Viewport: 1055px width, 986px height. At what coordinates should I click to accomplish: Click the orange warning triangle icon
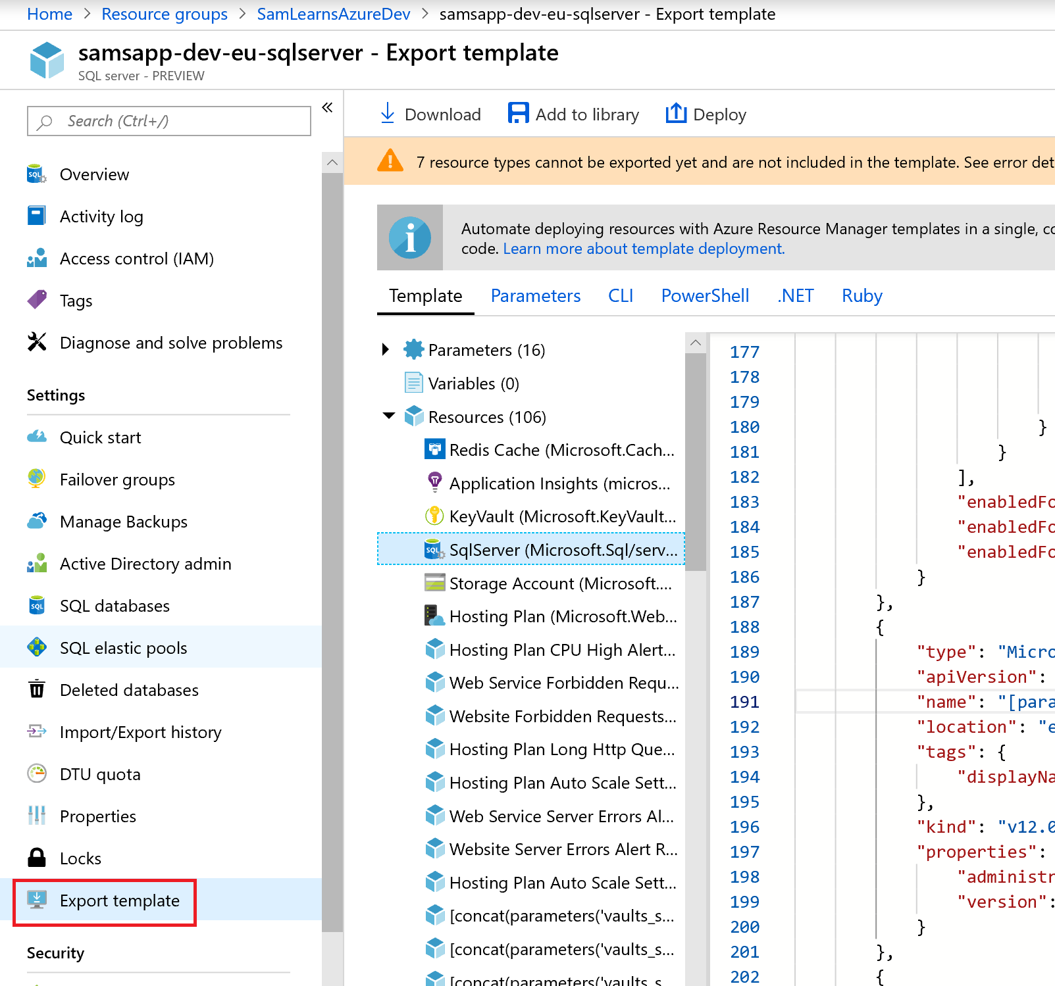pyautogui.click(x=390, y=161)
